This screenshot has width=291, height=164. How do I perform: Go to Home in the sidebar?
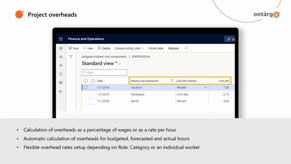tap(61, 56)
